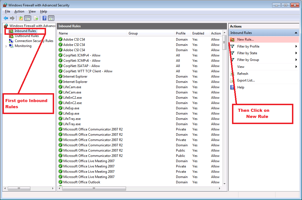Click the Export List toolbar icon
This screenshot has width=302, height=200.
pos(36,18)
